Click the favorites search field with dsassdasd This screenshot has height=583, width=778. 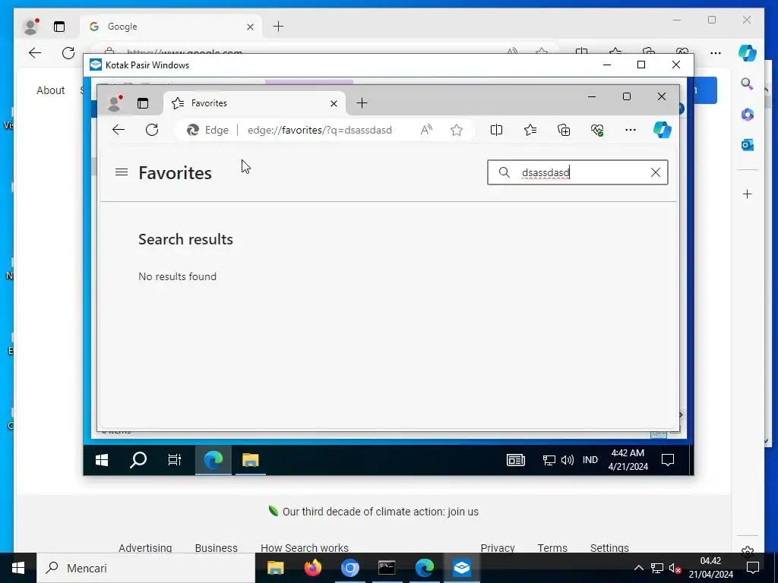pos(577,172)
